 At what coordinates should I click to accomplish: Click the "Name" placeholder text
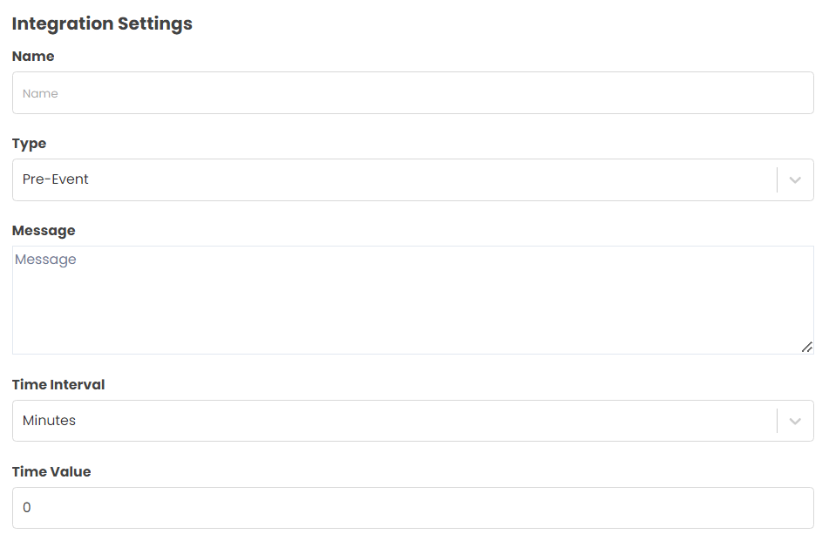coord(40,93)
